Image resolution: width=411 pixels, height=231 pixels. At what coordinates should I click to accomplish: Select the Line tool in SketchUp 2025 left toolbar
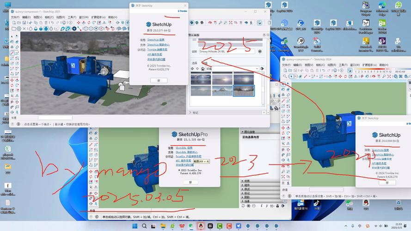pyautogui.click(x=12, y=53)
